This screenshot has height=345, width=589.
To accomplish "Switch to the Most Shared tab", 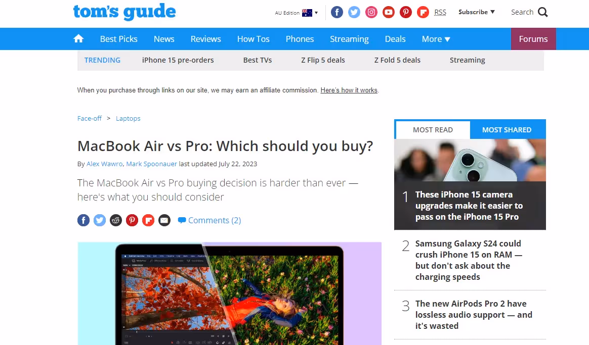I will 507,130.
